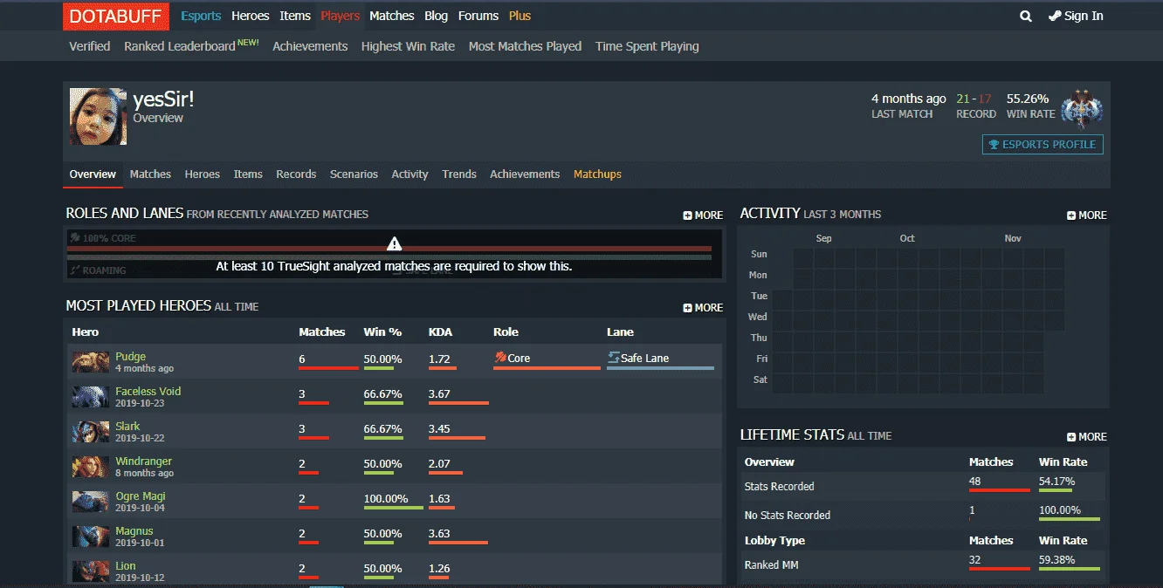Screen dimensions: 1163x588
Task: Click Magnus hero portrait
Action: point(91,537)
